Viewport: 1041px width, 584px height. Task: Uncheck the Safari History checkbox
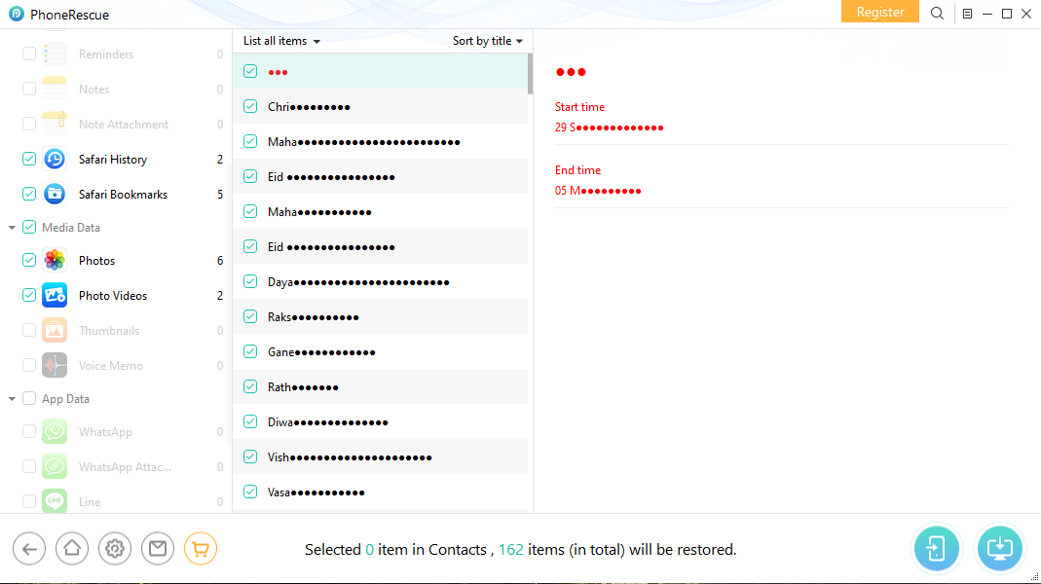(29, 159)
